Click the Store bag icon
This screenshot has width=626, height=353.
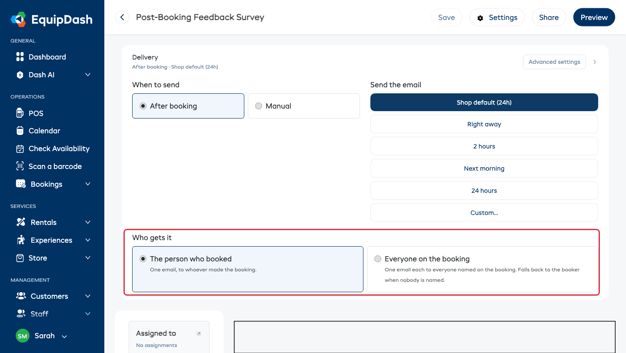click(20, 258)
